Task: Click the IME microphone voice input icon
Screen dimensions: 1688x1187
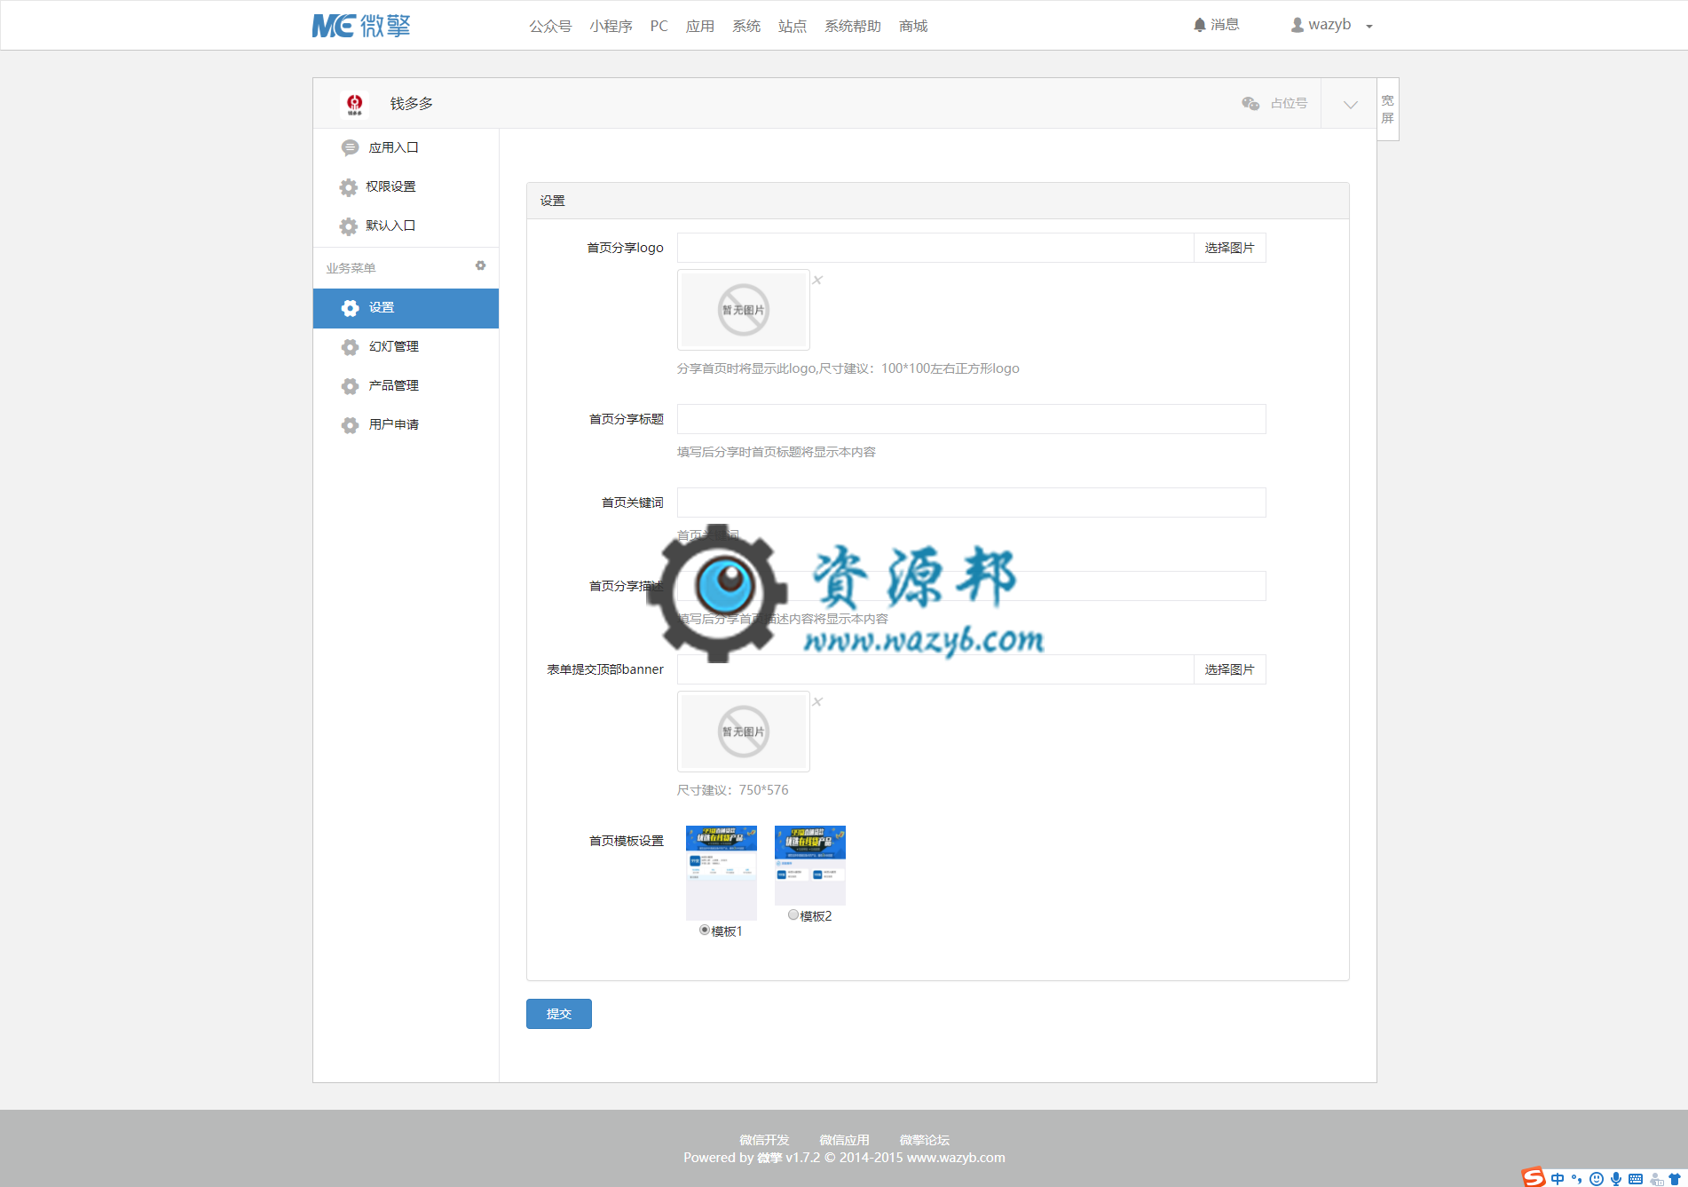Action: pos(1616,1179)
